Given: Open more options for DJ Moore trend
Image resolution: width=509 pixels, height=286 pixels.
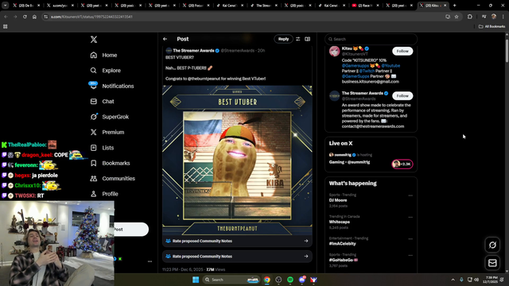Looking at the screenshot, I should pos(410,195).
